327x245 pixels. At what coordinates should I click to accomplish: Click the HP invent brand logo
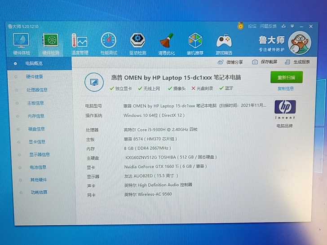coord(285,109)
